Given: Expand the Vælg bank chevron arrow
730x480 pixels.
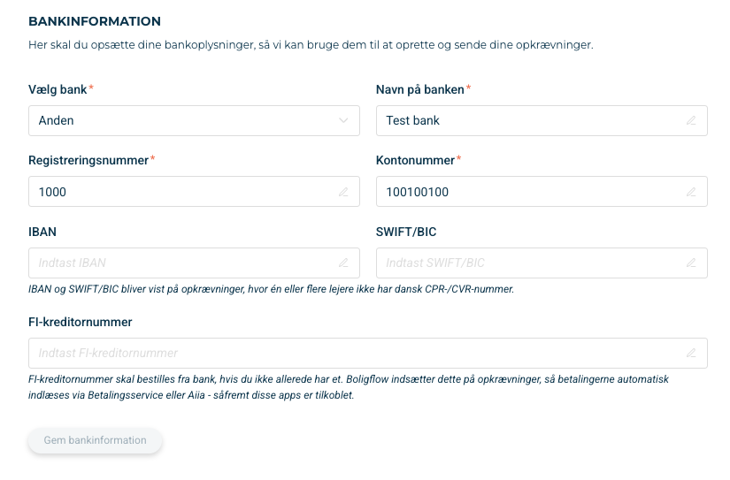Looking at the screenshot, I should click(x=343, y=120).
